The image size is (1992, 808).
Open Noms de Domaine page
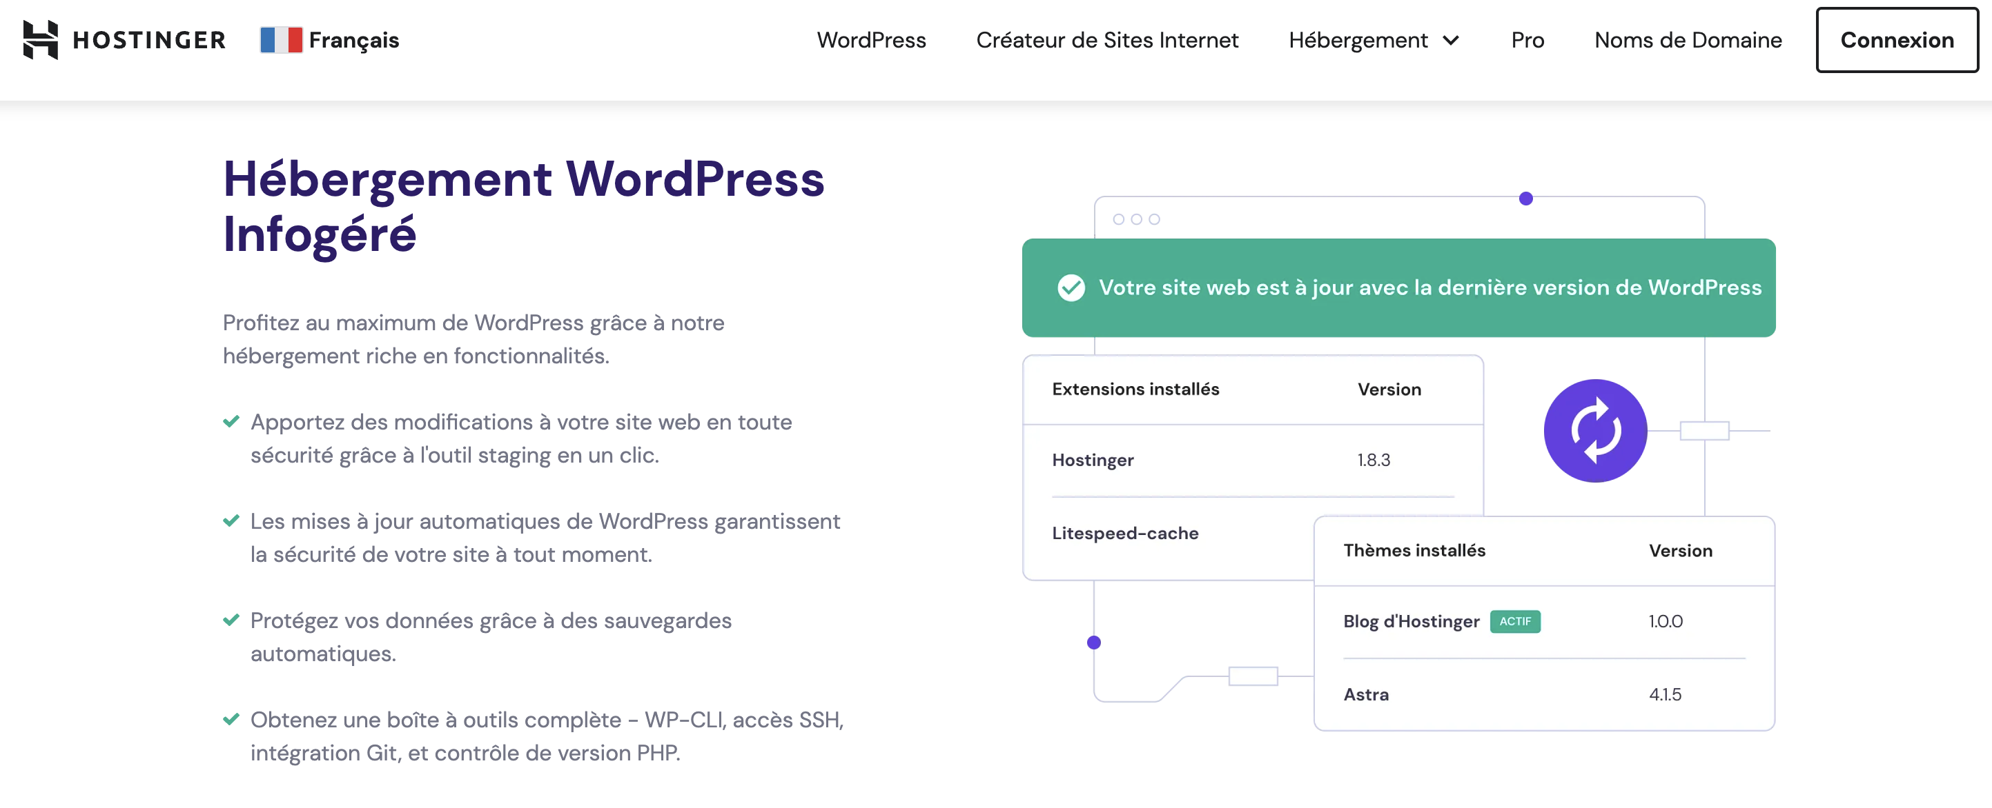[1688, 39]
